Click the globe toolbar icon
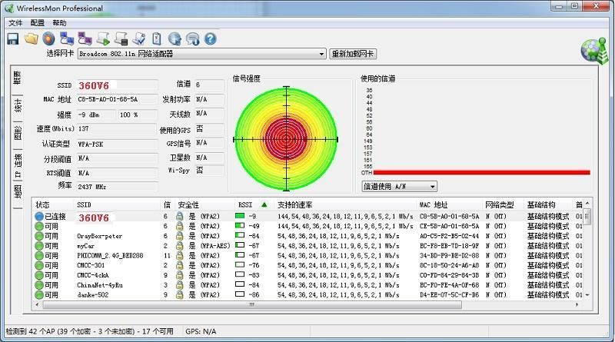Image resolution: width=615 pixels, height=342 pixels. click(175, 38)
